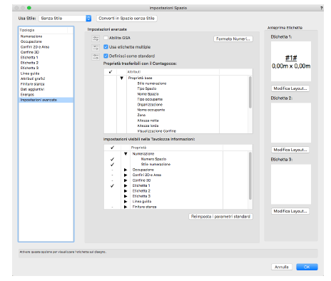This screenshot has height=281, width=331.
Task: Select Attributi grafici in the Tipologia list
Action: click(46, 78)
